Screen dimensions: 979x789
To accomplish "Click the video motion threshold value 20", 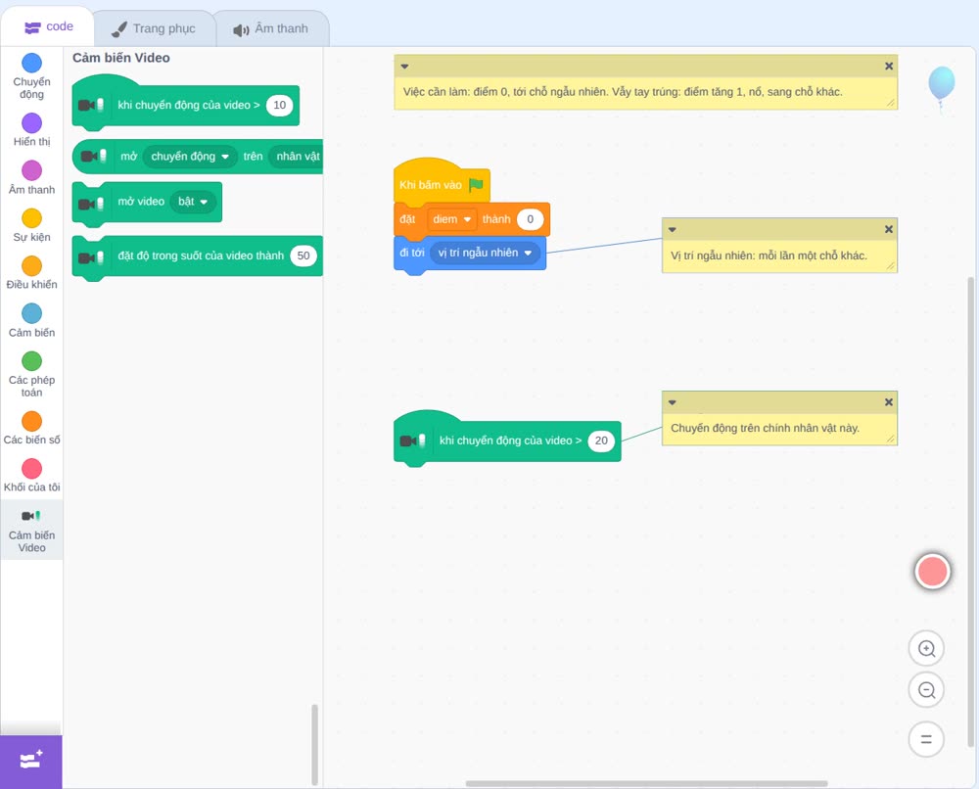I will (x=601, y=441).
